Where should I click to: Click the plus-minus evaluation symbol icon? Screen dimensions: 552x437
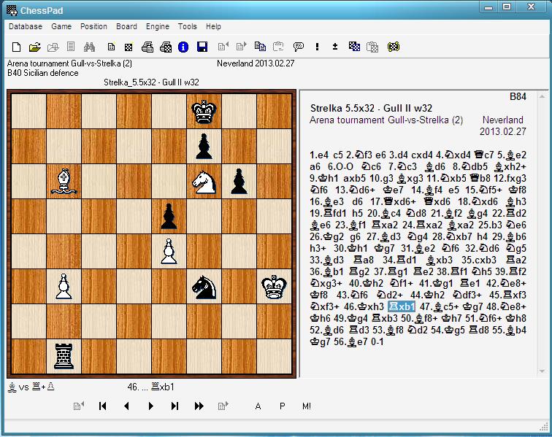point(335,47)
